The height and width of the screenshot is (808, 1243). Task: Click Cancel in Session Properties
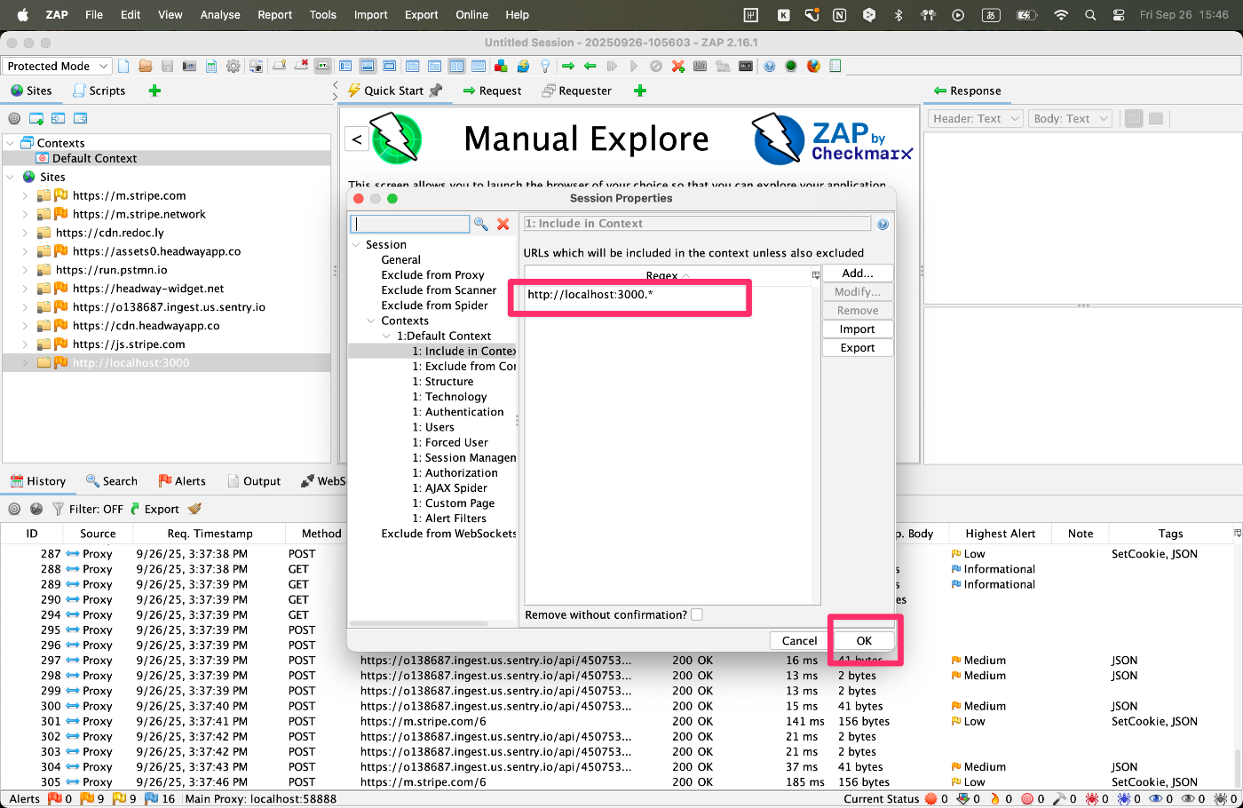coord(799,640)
